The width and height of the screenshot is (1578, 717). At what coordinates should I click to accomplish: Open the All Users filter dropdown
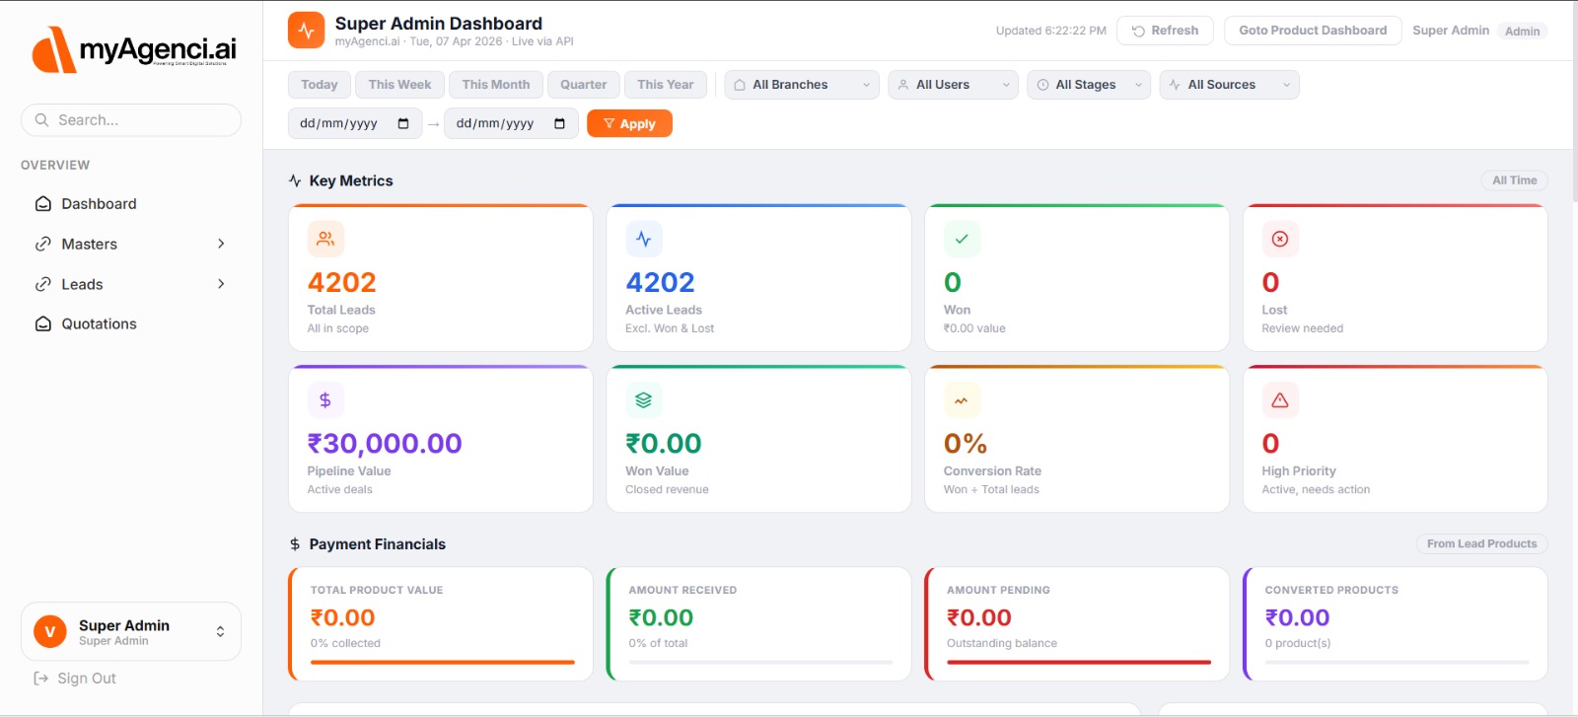[x=953, y=85]
